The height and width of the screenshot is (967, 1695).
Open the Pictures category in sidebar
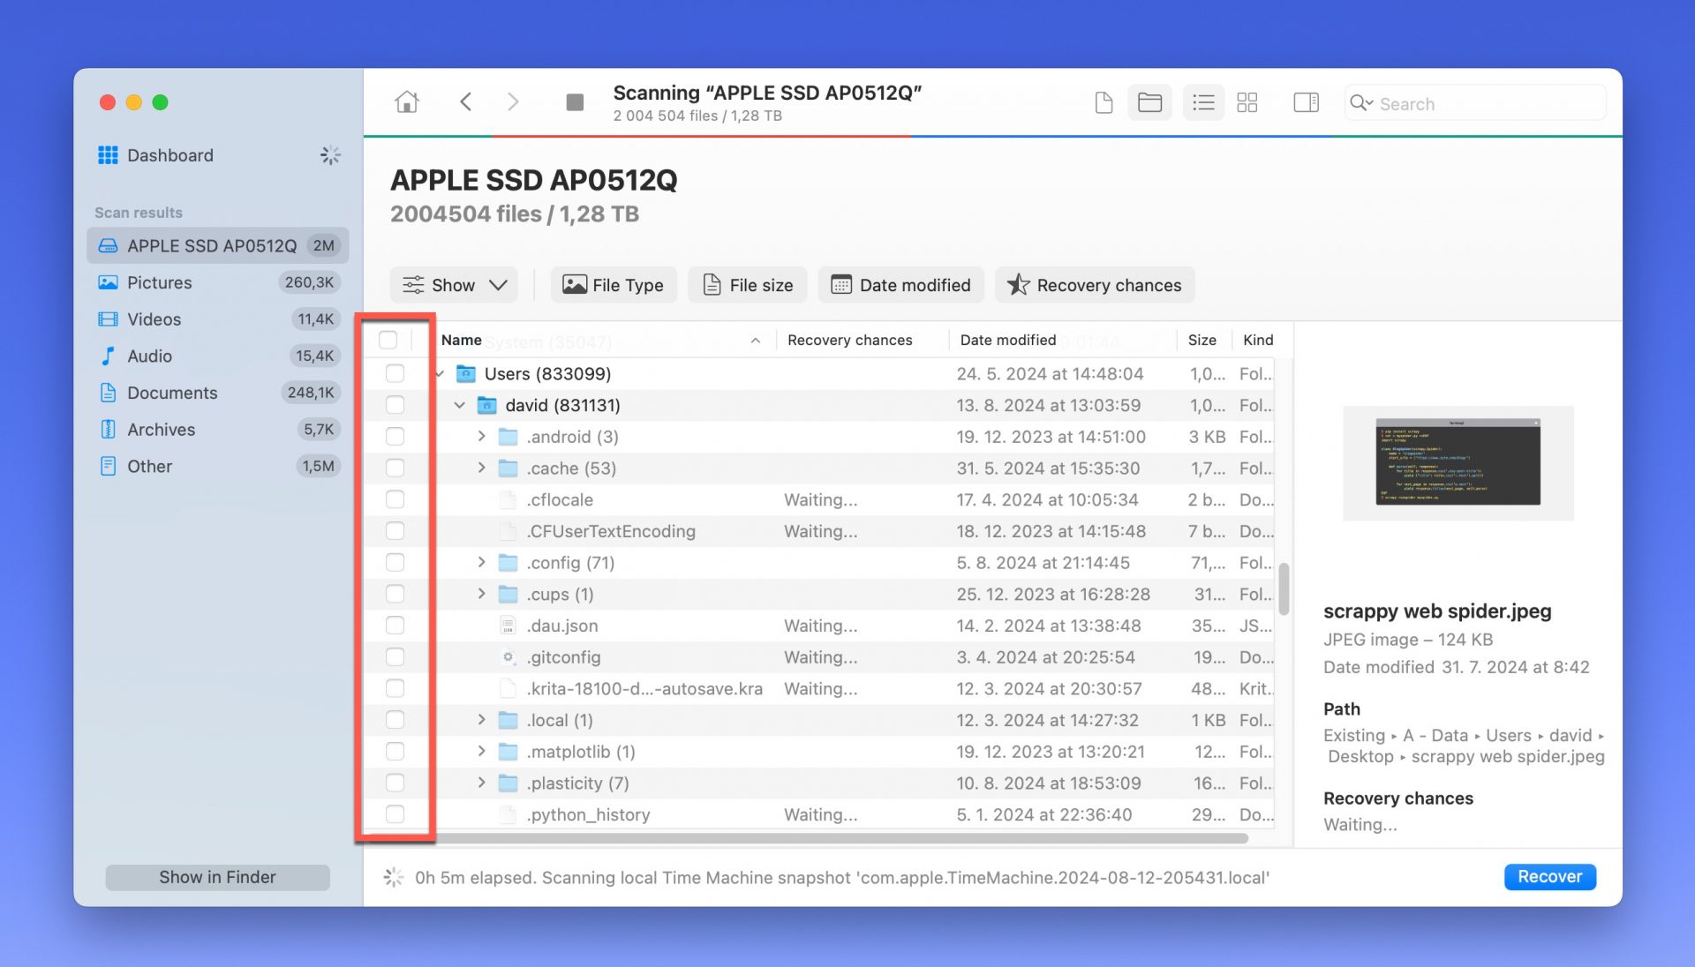[160, 282]
